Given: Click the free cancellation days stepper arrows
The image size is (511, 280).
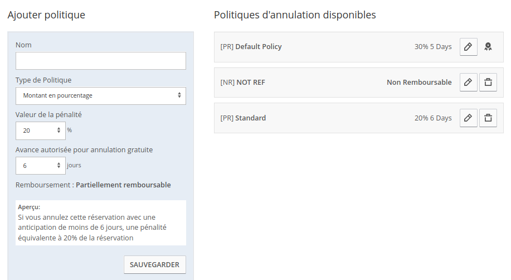Looking at the screenshot, I should pos(59,166).
